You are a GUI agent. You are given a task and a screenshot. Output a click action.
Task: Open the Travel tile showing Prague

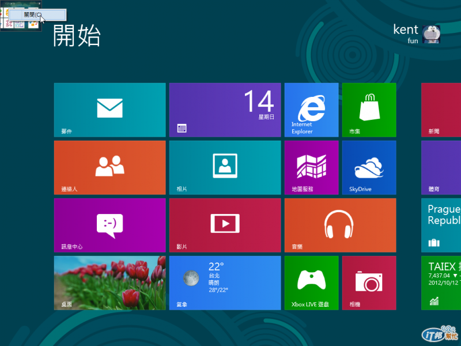coord(441,225)
